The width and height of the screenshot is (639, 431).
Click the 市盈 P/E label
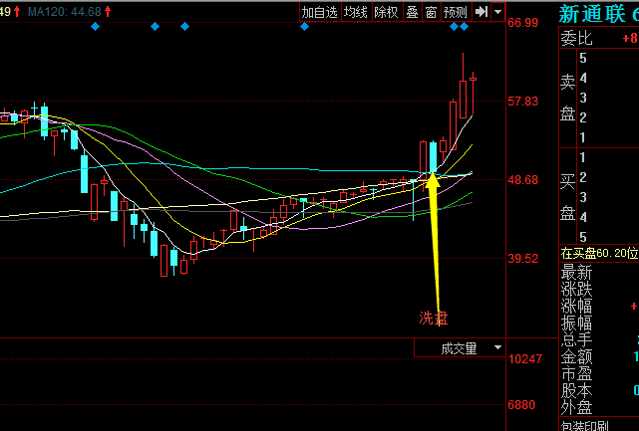576,373
